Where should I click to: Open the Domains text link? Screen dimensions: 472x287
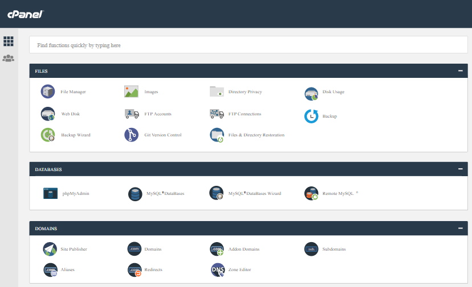coord(153,249)
